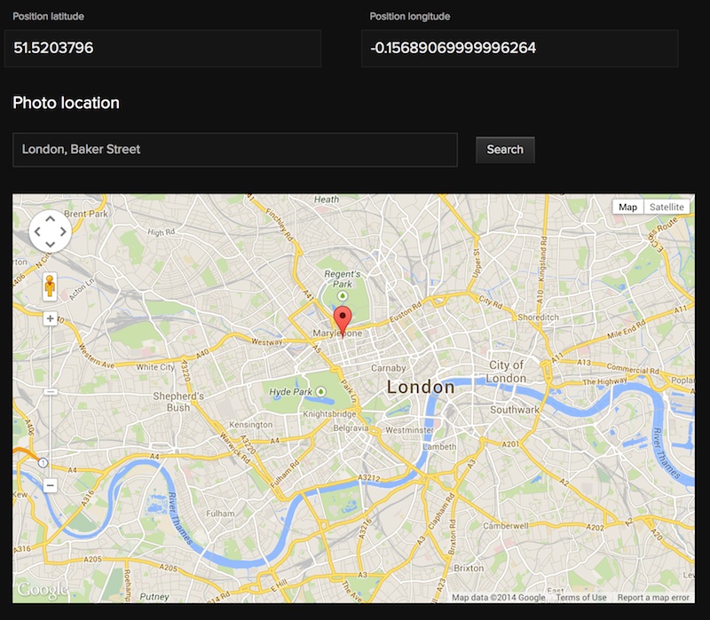Zoom in with the plus button
Screen dimensions: 710x620
coord(51,318)
